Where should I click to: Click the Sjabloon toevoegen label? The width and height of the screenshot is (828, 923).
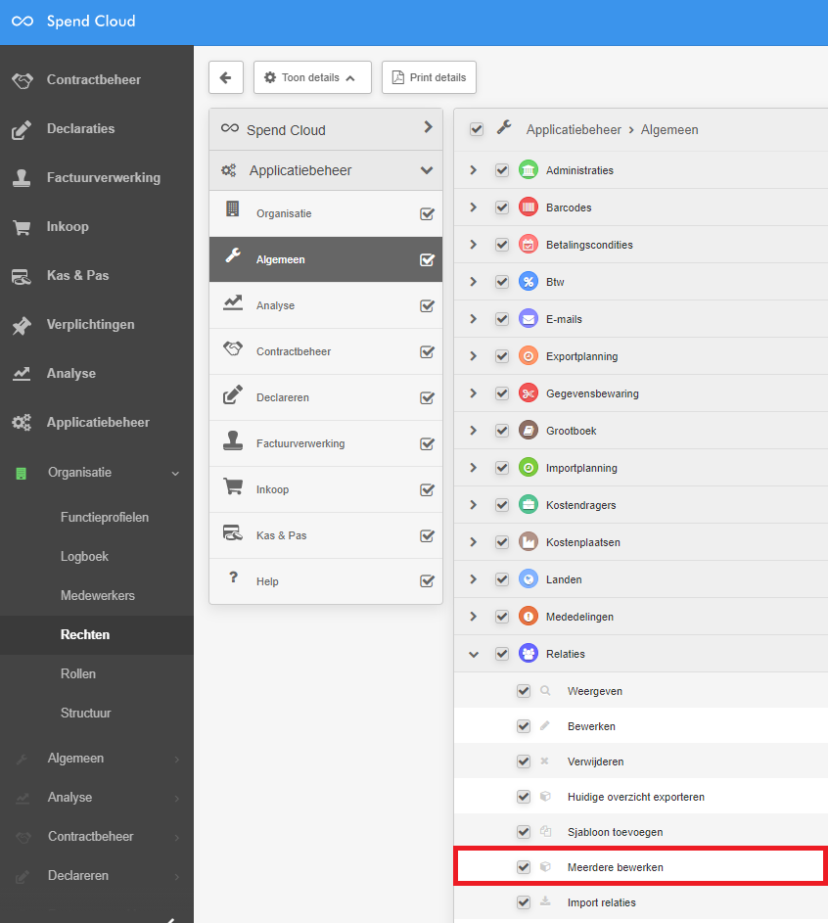pos(615,832)
